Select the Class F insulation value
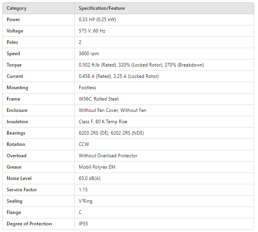This screenshot has width=258, height=232. [x=103, y=122]
